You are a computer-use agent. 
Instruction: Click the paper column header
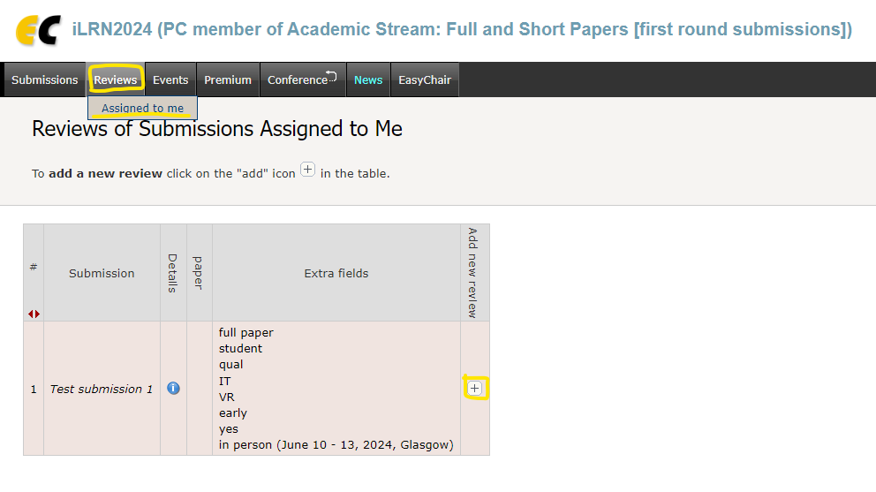pos(199,273)
